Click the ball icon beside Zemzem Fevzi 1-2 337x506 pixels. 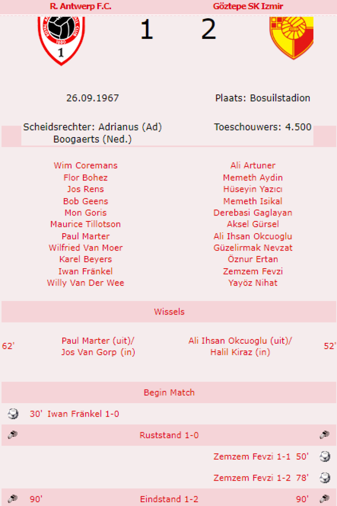click(324, 478)
